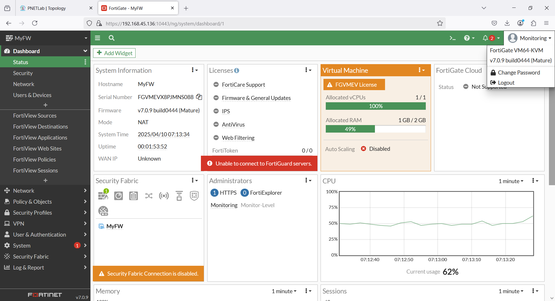Screen dimensions: 555x301
Task: Click Add Widget button
Action: [114, 53]
